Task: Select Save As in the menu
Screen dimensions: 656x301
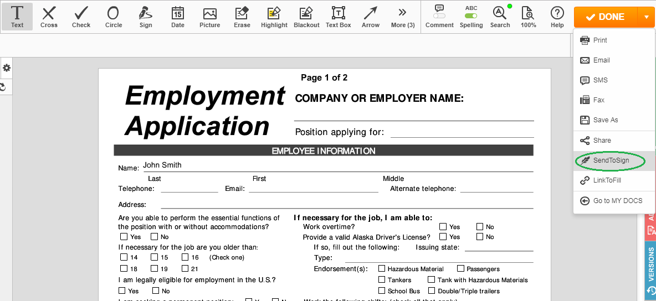Action: (605, 120)
